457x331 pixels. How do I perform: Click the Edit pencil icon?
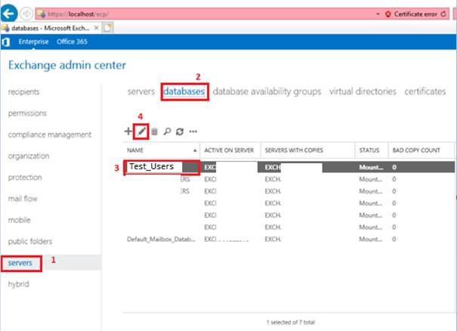click(141, 131)
